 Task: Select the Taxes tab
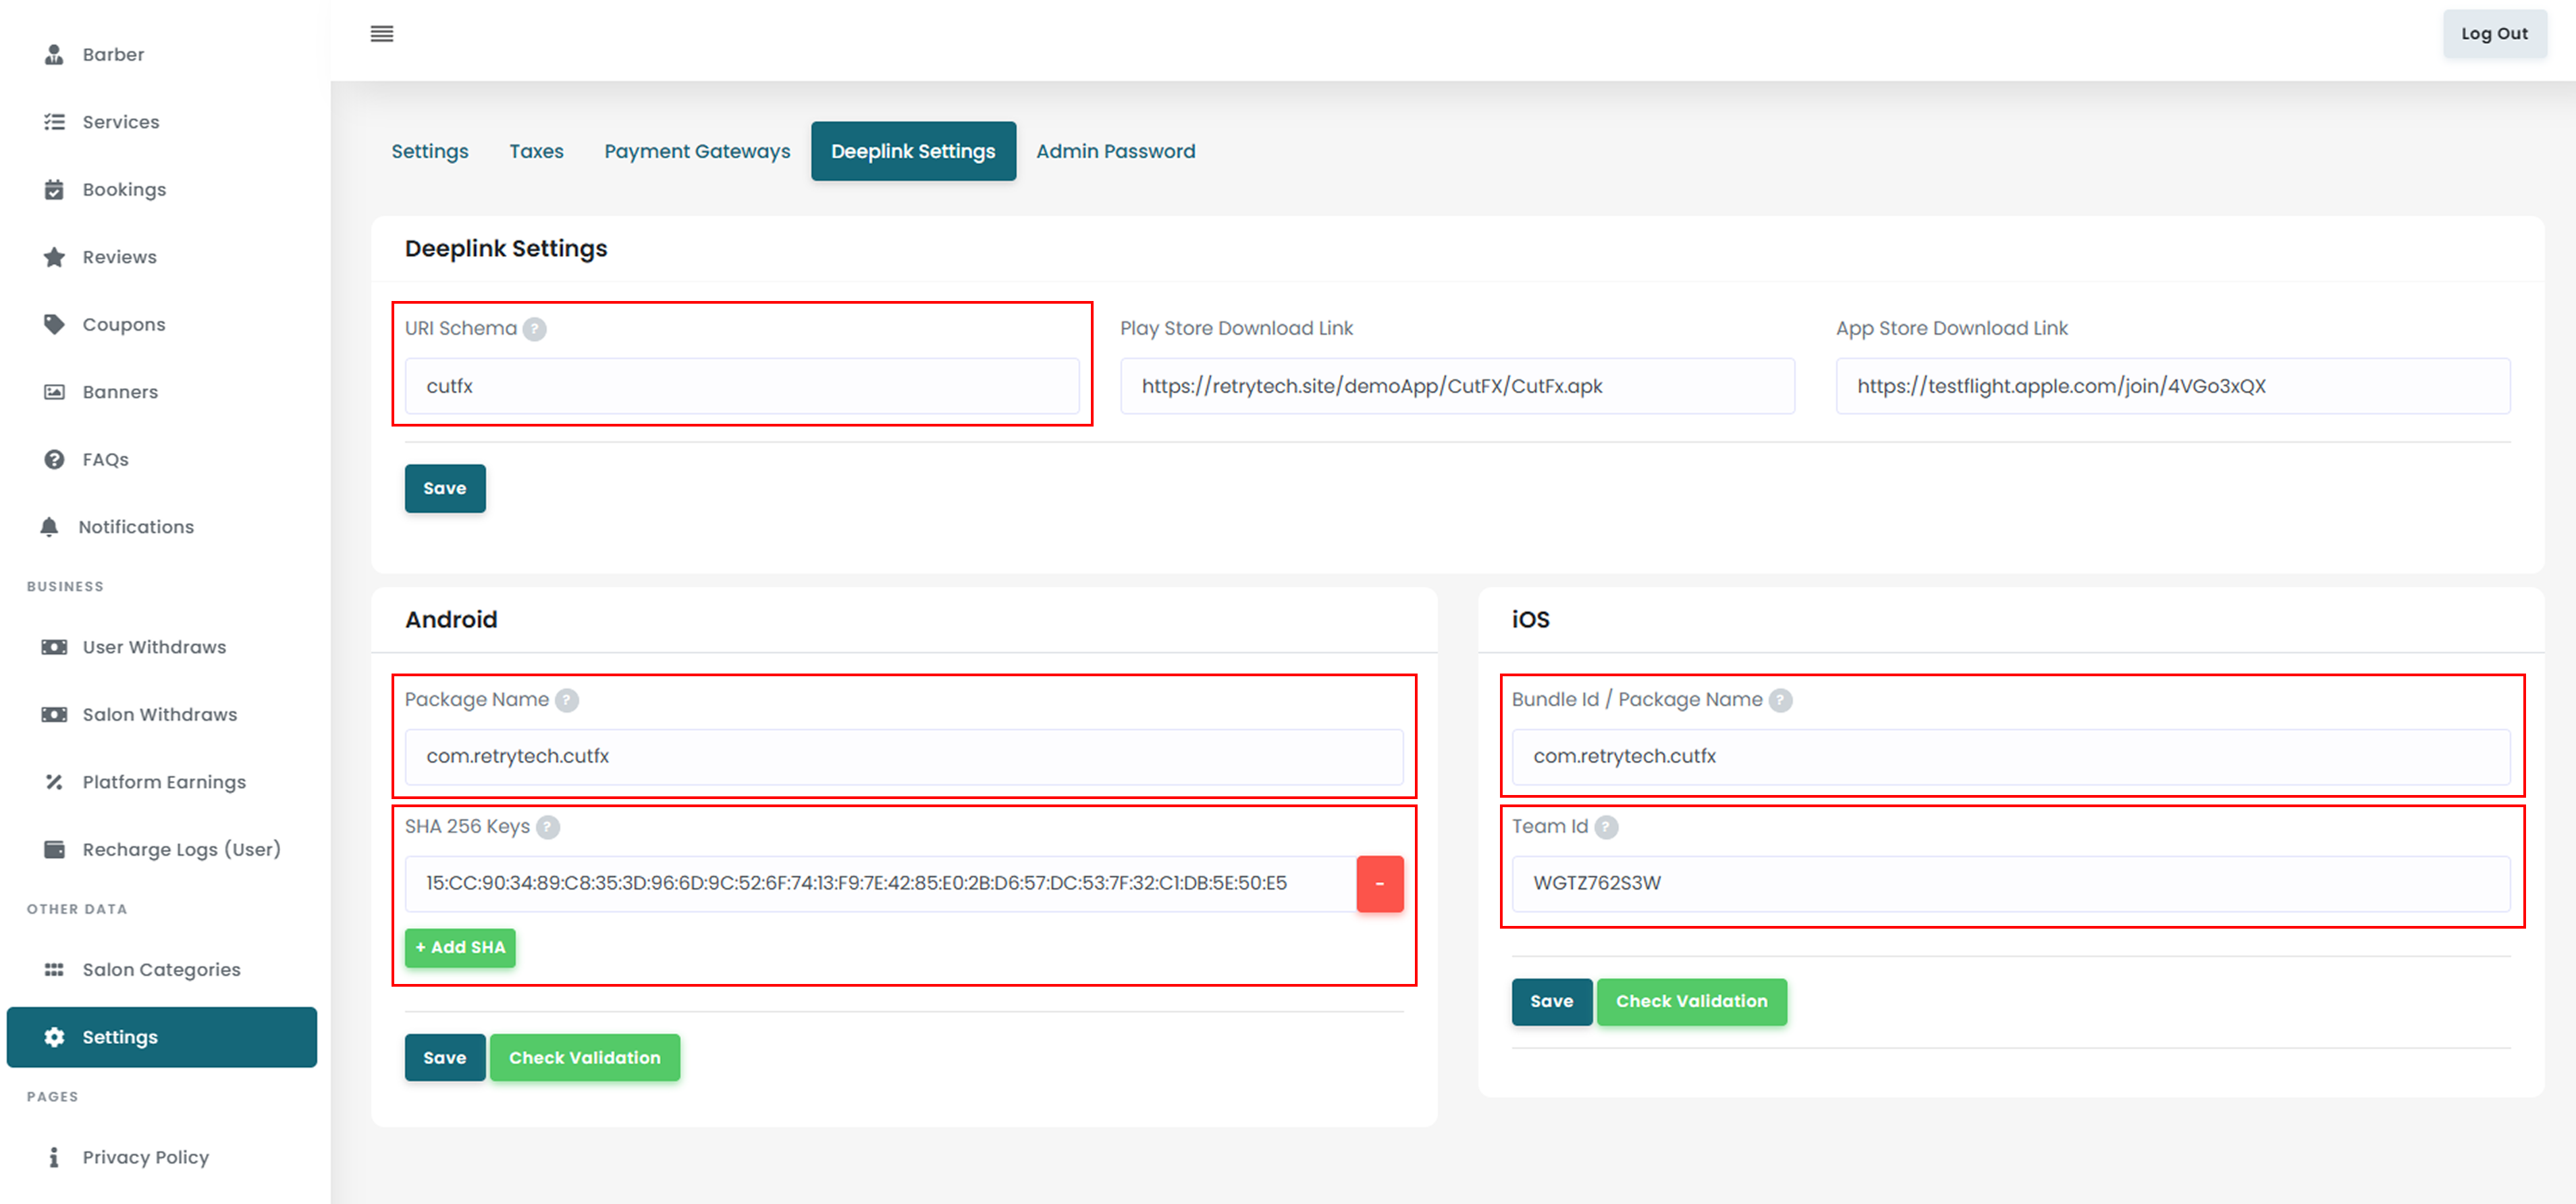point(536,151)
